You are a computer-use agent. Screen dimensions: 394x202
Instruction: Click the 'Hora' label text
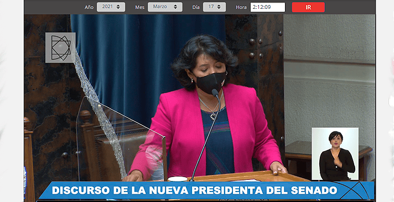[241, 7]
